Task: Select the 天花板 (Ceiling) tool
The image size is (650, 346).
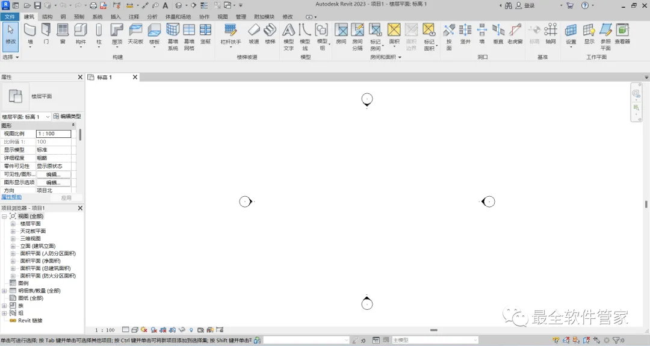Action: [135, 34]
